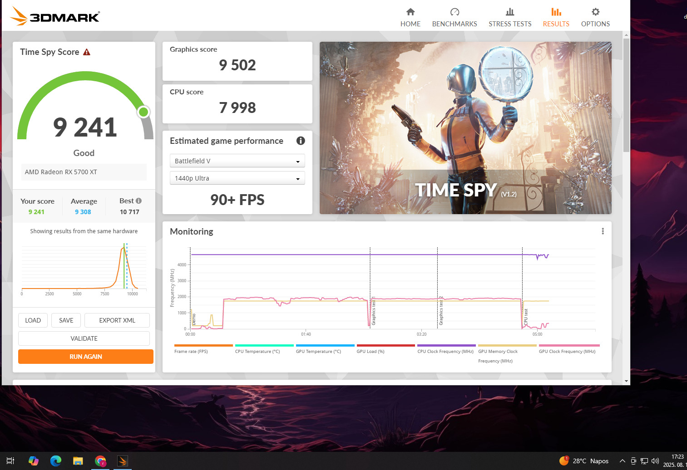The image size is (687, 470).
Task: Click the EXPORT XML button
Action: (x=117, y=320)
